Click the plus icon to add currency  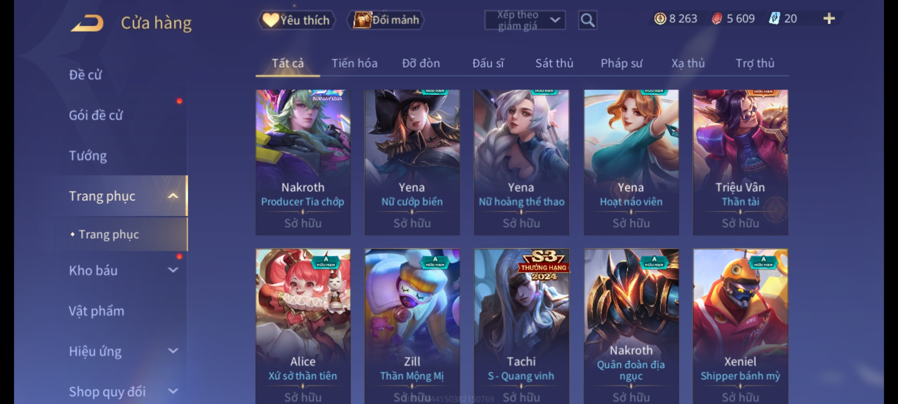[x=829, y=19]
